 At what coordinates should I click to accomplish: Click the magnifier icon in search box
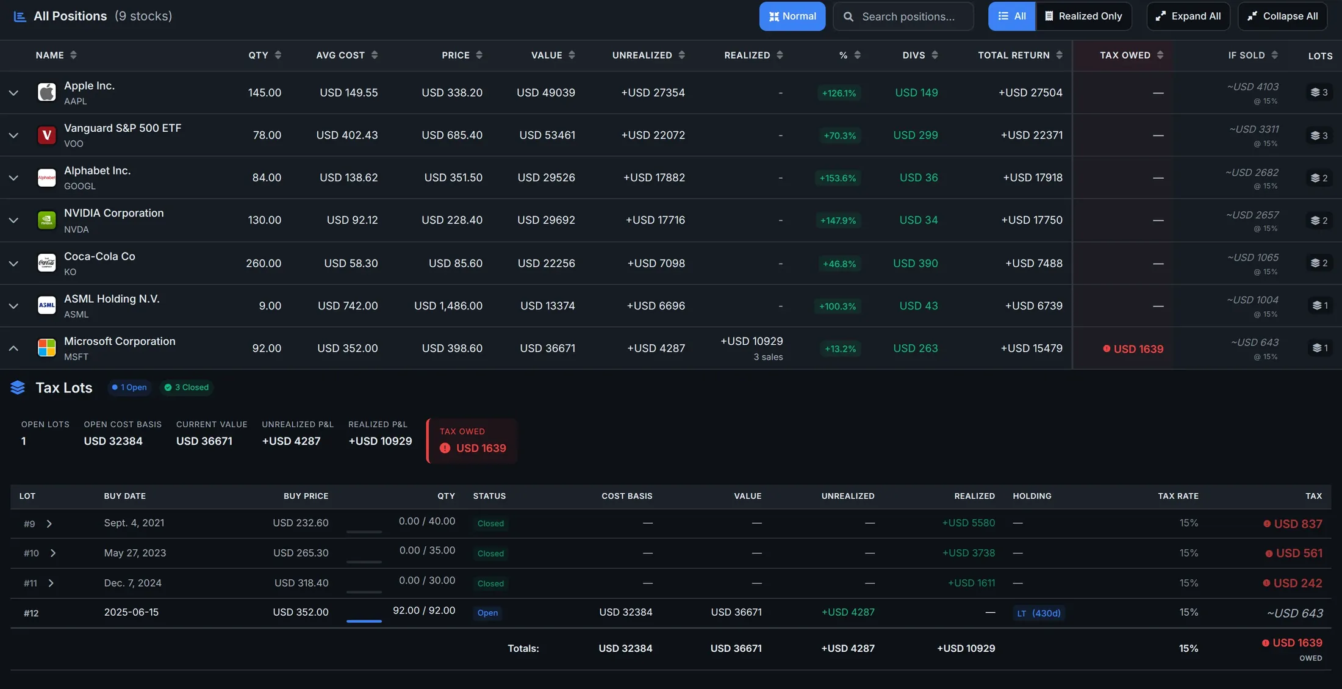(848, 16)
